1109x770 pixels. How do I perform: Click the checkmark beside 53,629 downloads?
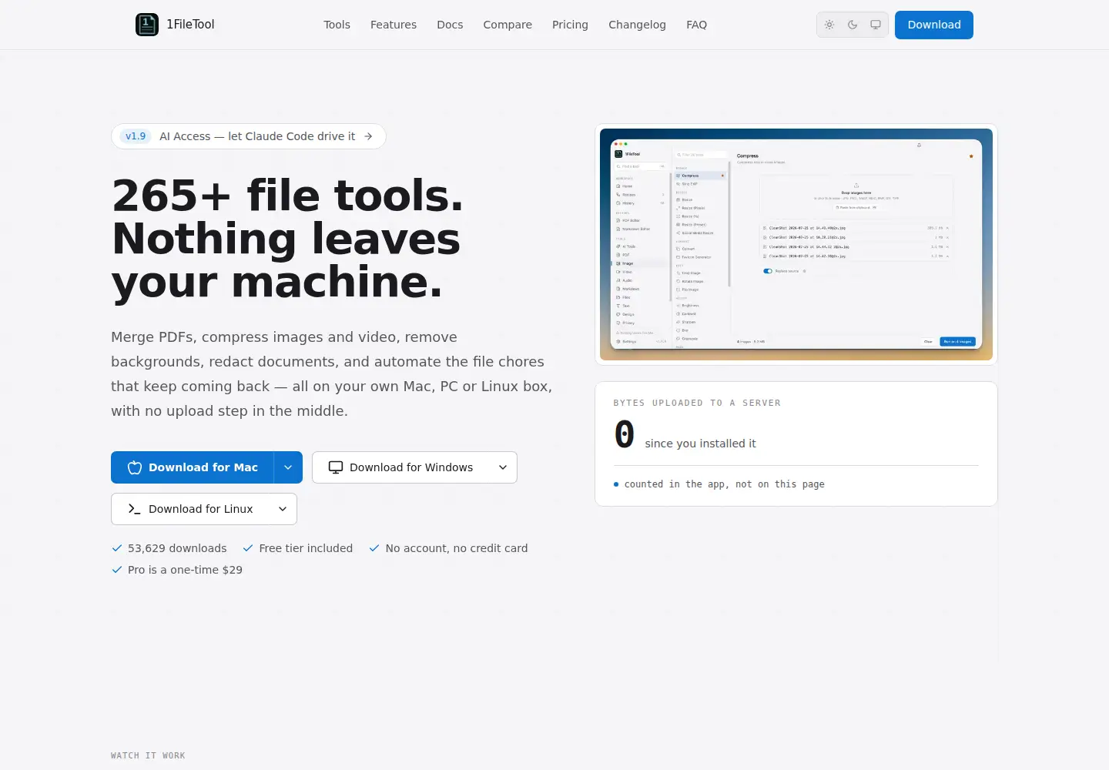pos(117,548)
